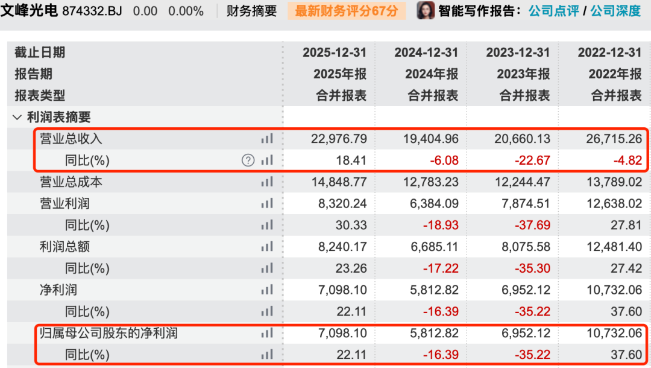Open chart icon for 营业利润 同比(%) row
The height and width of the screenshot is (368, 651).
pyautogui.click(x=267, y=224)
